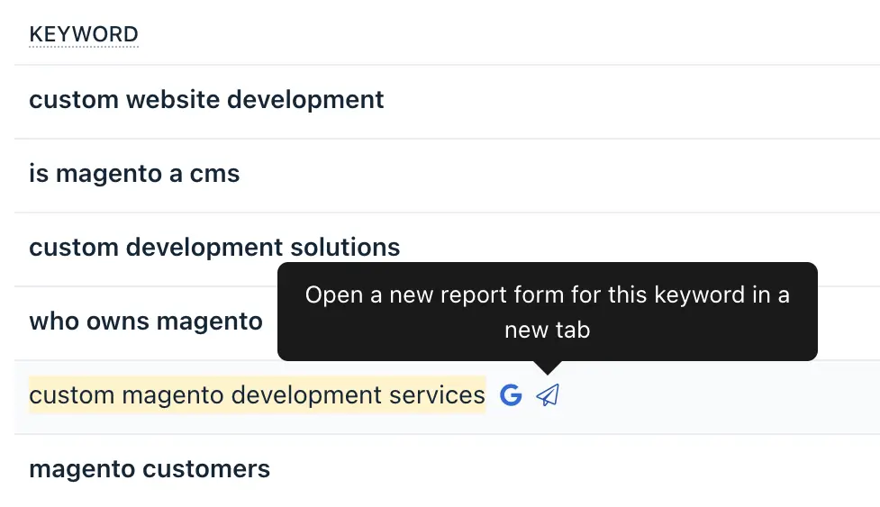The height and width of the screenshot is (507, 880).
Task: Select the yellow-highlighted keyword text
Action: [257, 395]
